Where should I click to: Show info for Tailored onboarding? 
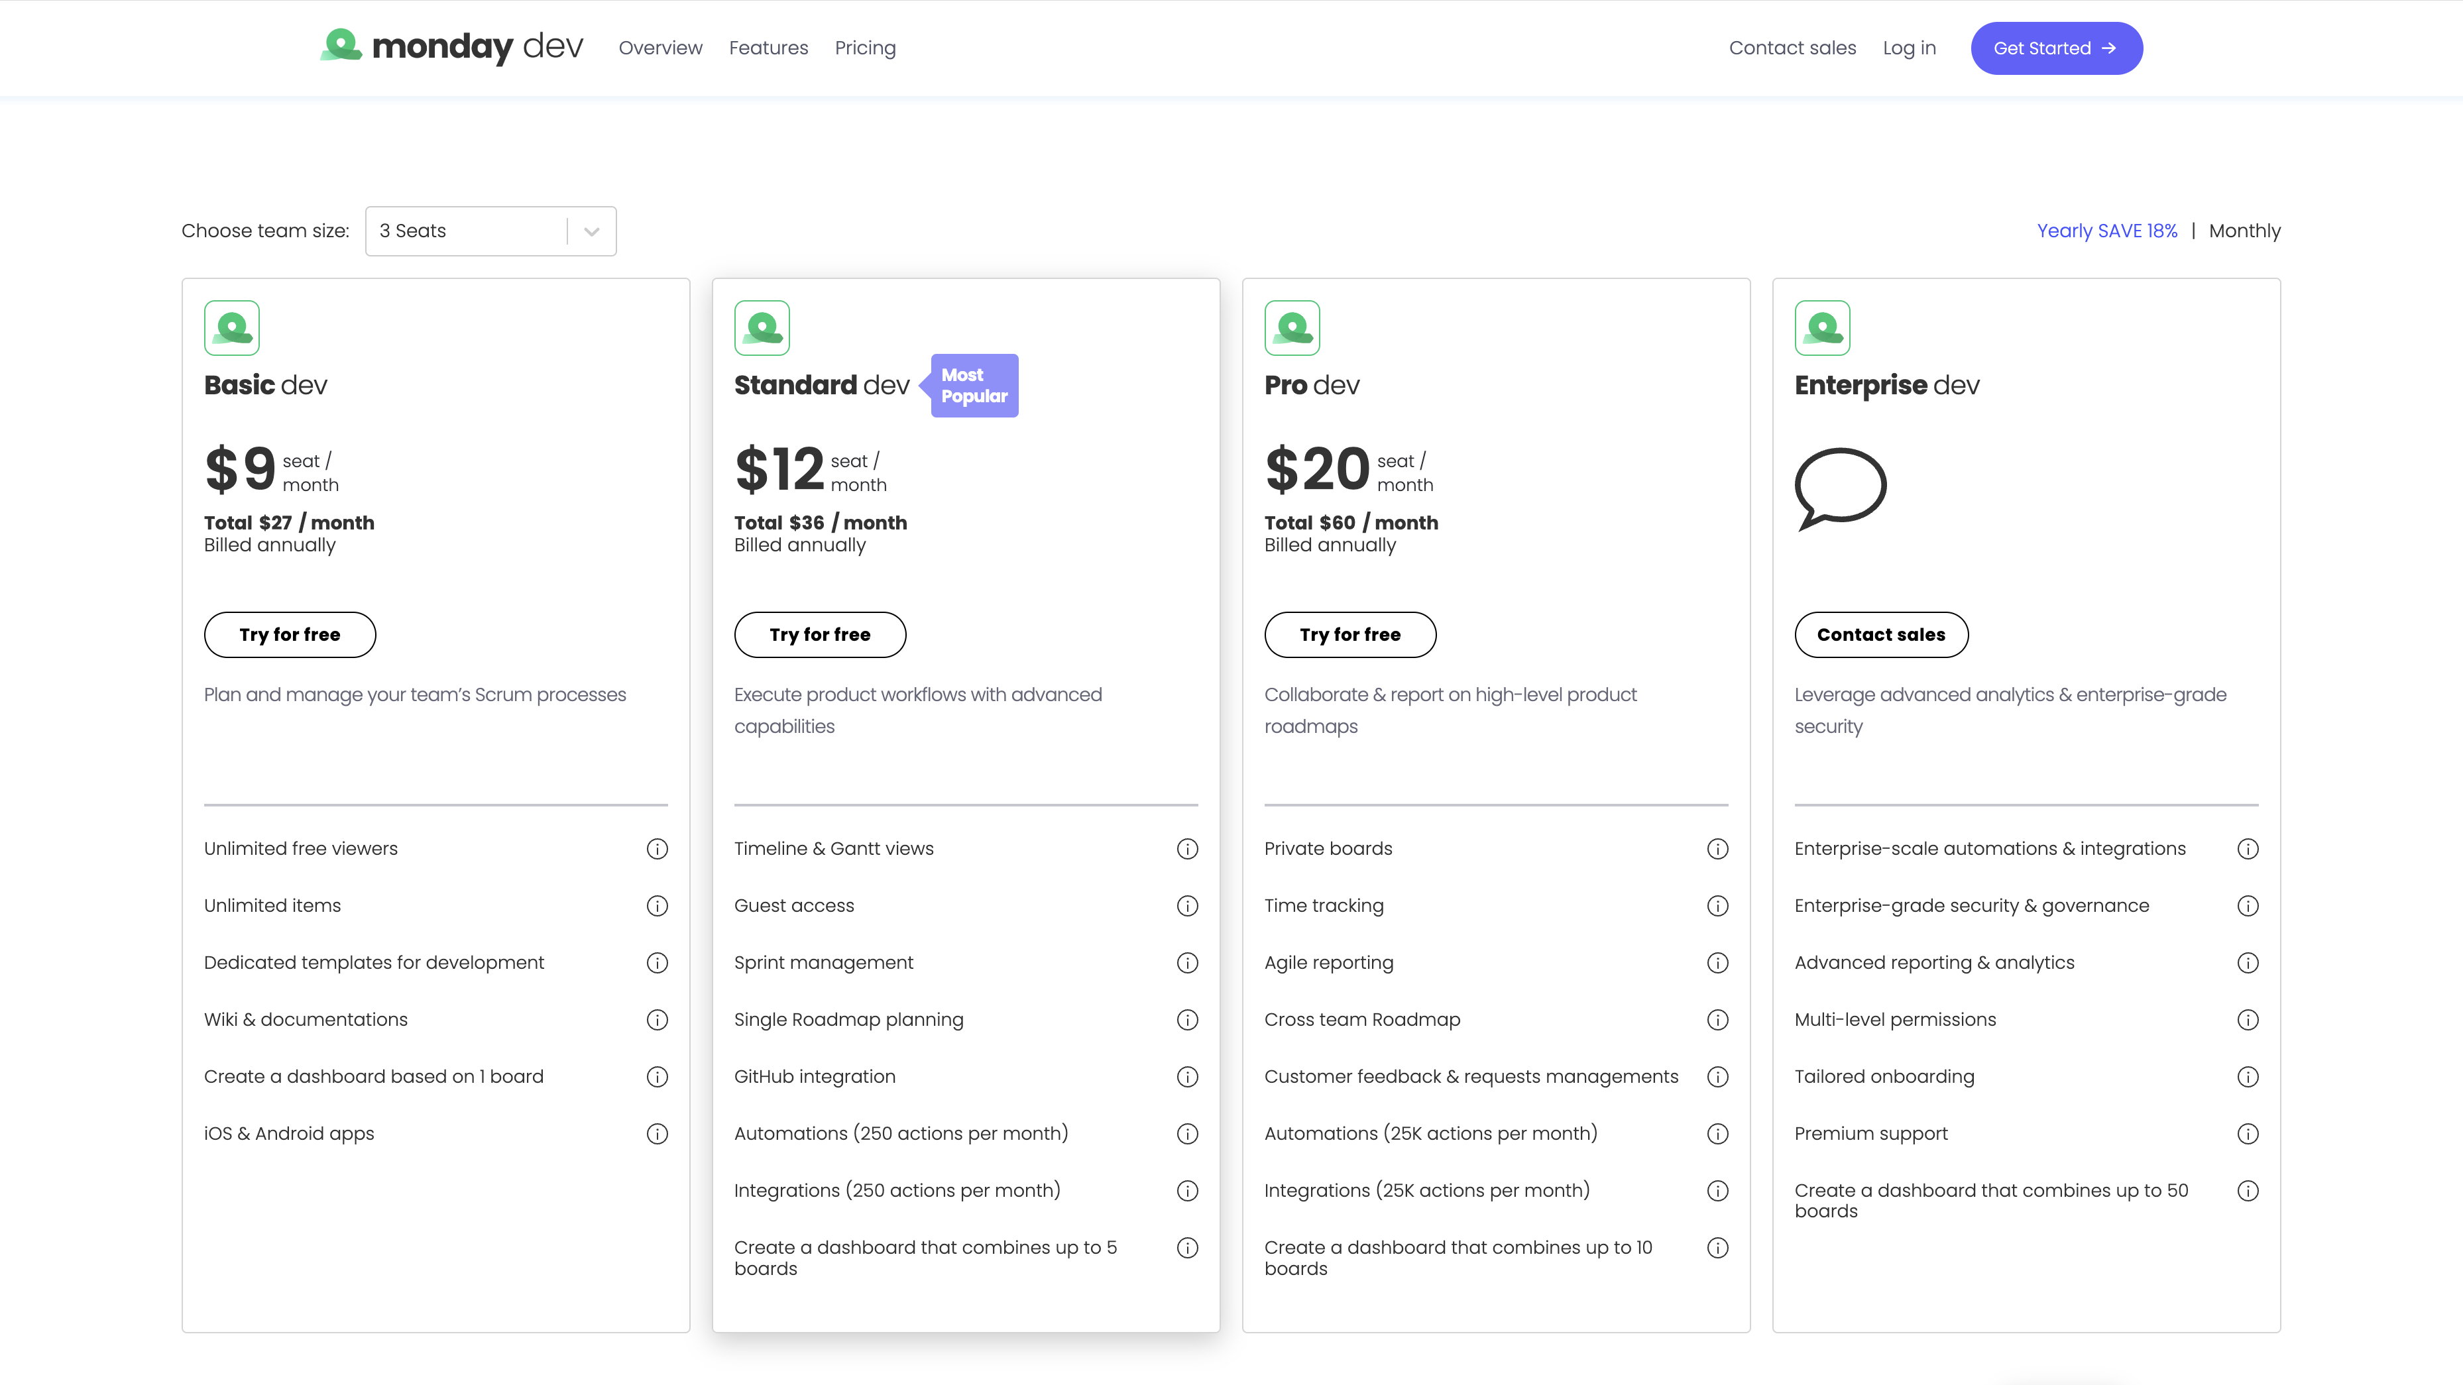2248,1076
